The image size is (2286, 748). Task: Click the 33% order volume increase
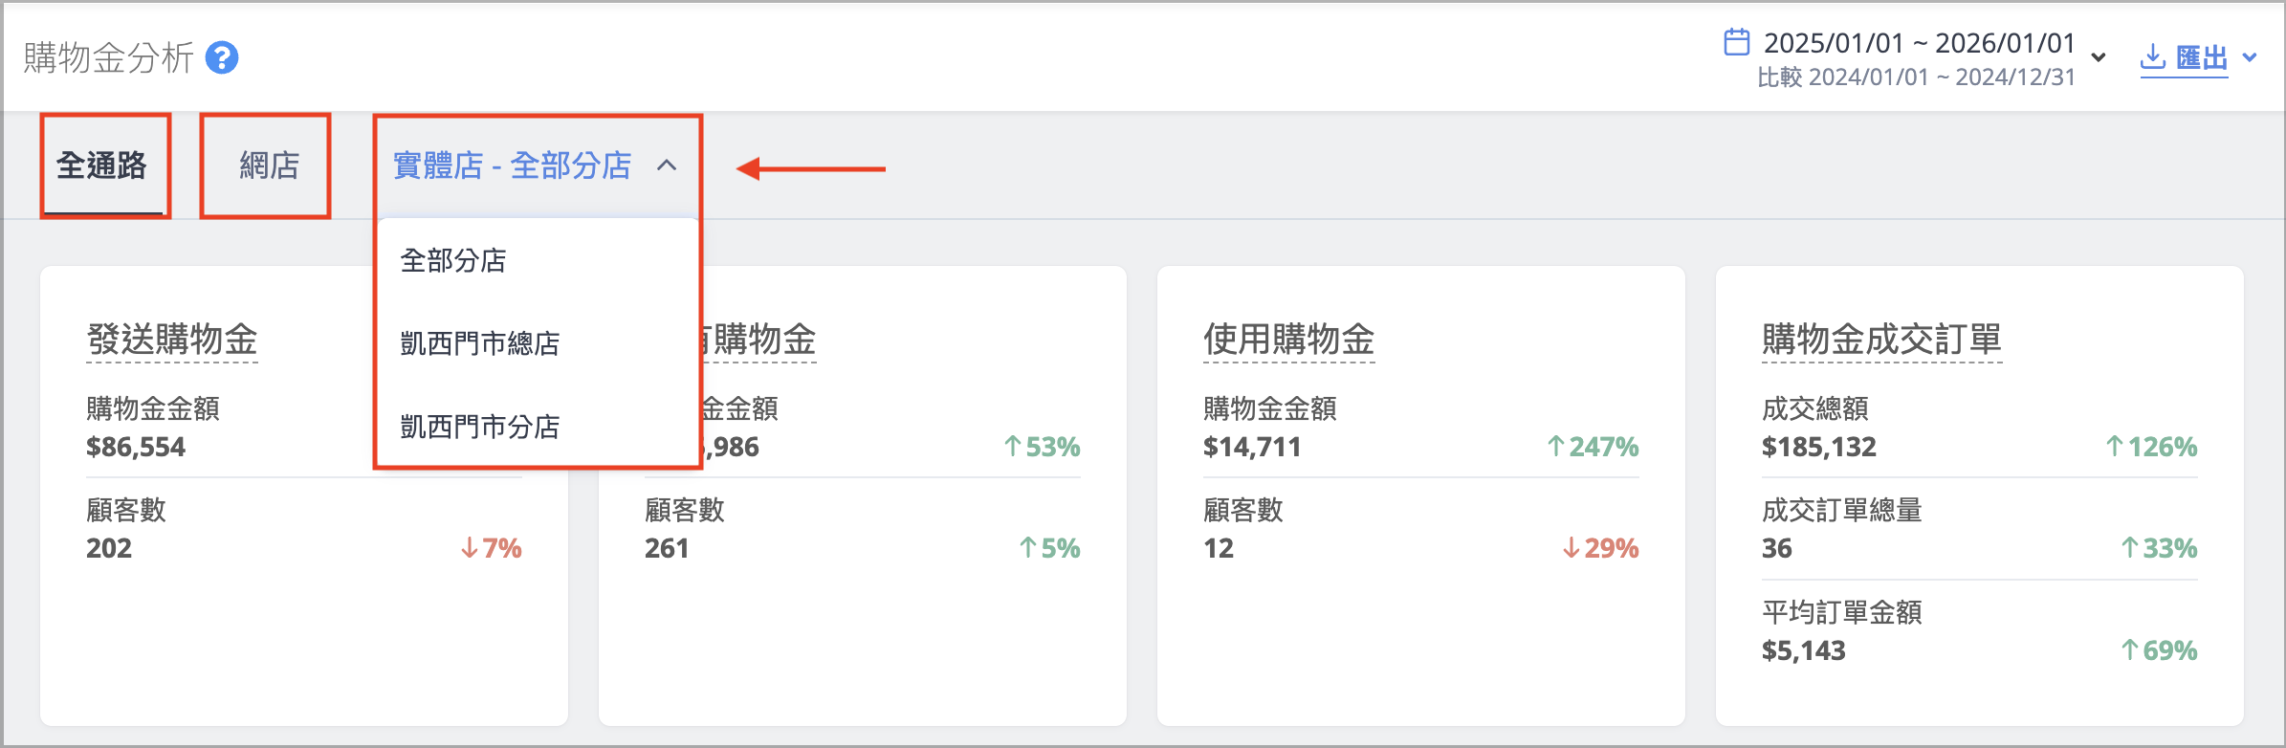(x=2159, y=548)
